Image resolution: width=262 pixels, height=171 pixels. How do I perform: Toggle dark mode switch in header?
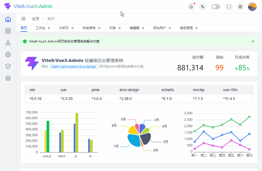pos(216,7)
